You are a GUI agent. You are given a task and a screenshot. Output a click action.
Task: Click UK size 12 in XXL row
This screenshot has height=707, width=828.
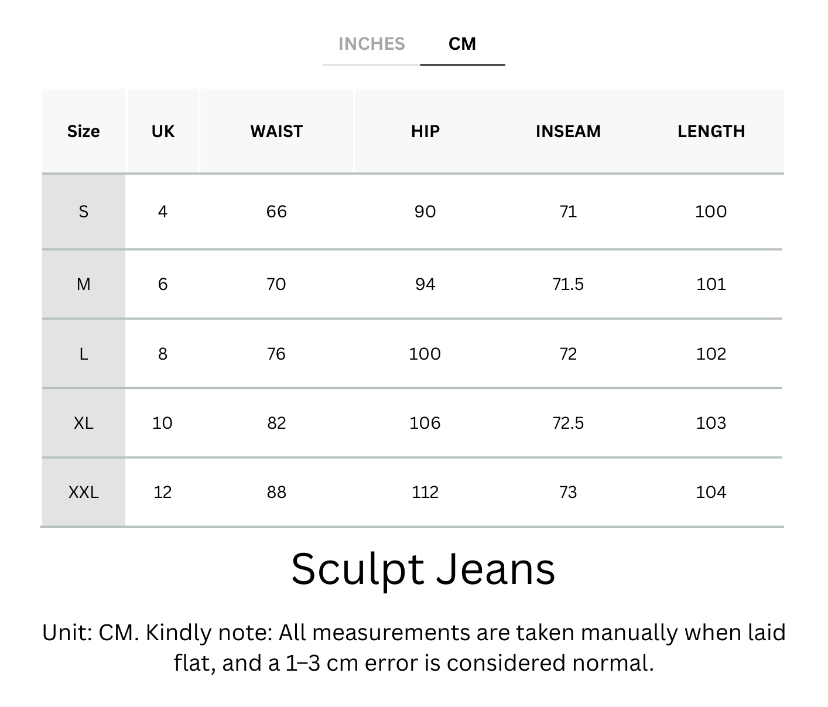163,492
